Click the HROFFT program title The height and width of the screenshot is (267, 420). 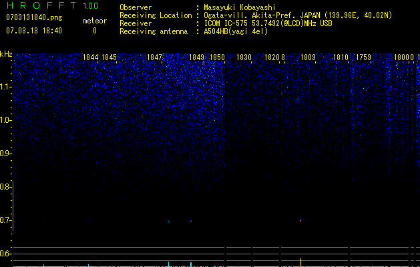coord(41,5)
